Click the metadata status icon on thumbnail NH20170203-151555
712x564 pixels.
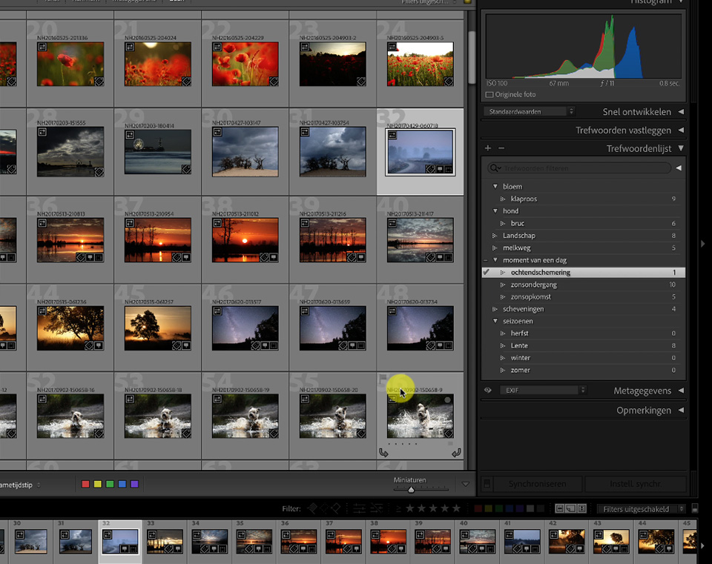coord(42,132)
